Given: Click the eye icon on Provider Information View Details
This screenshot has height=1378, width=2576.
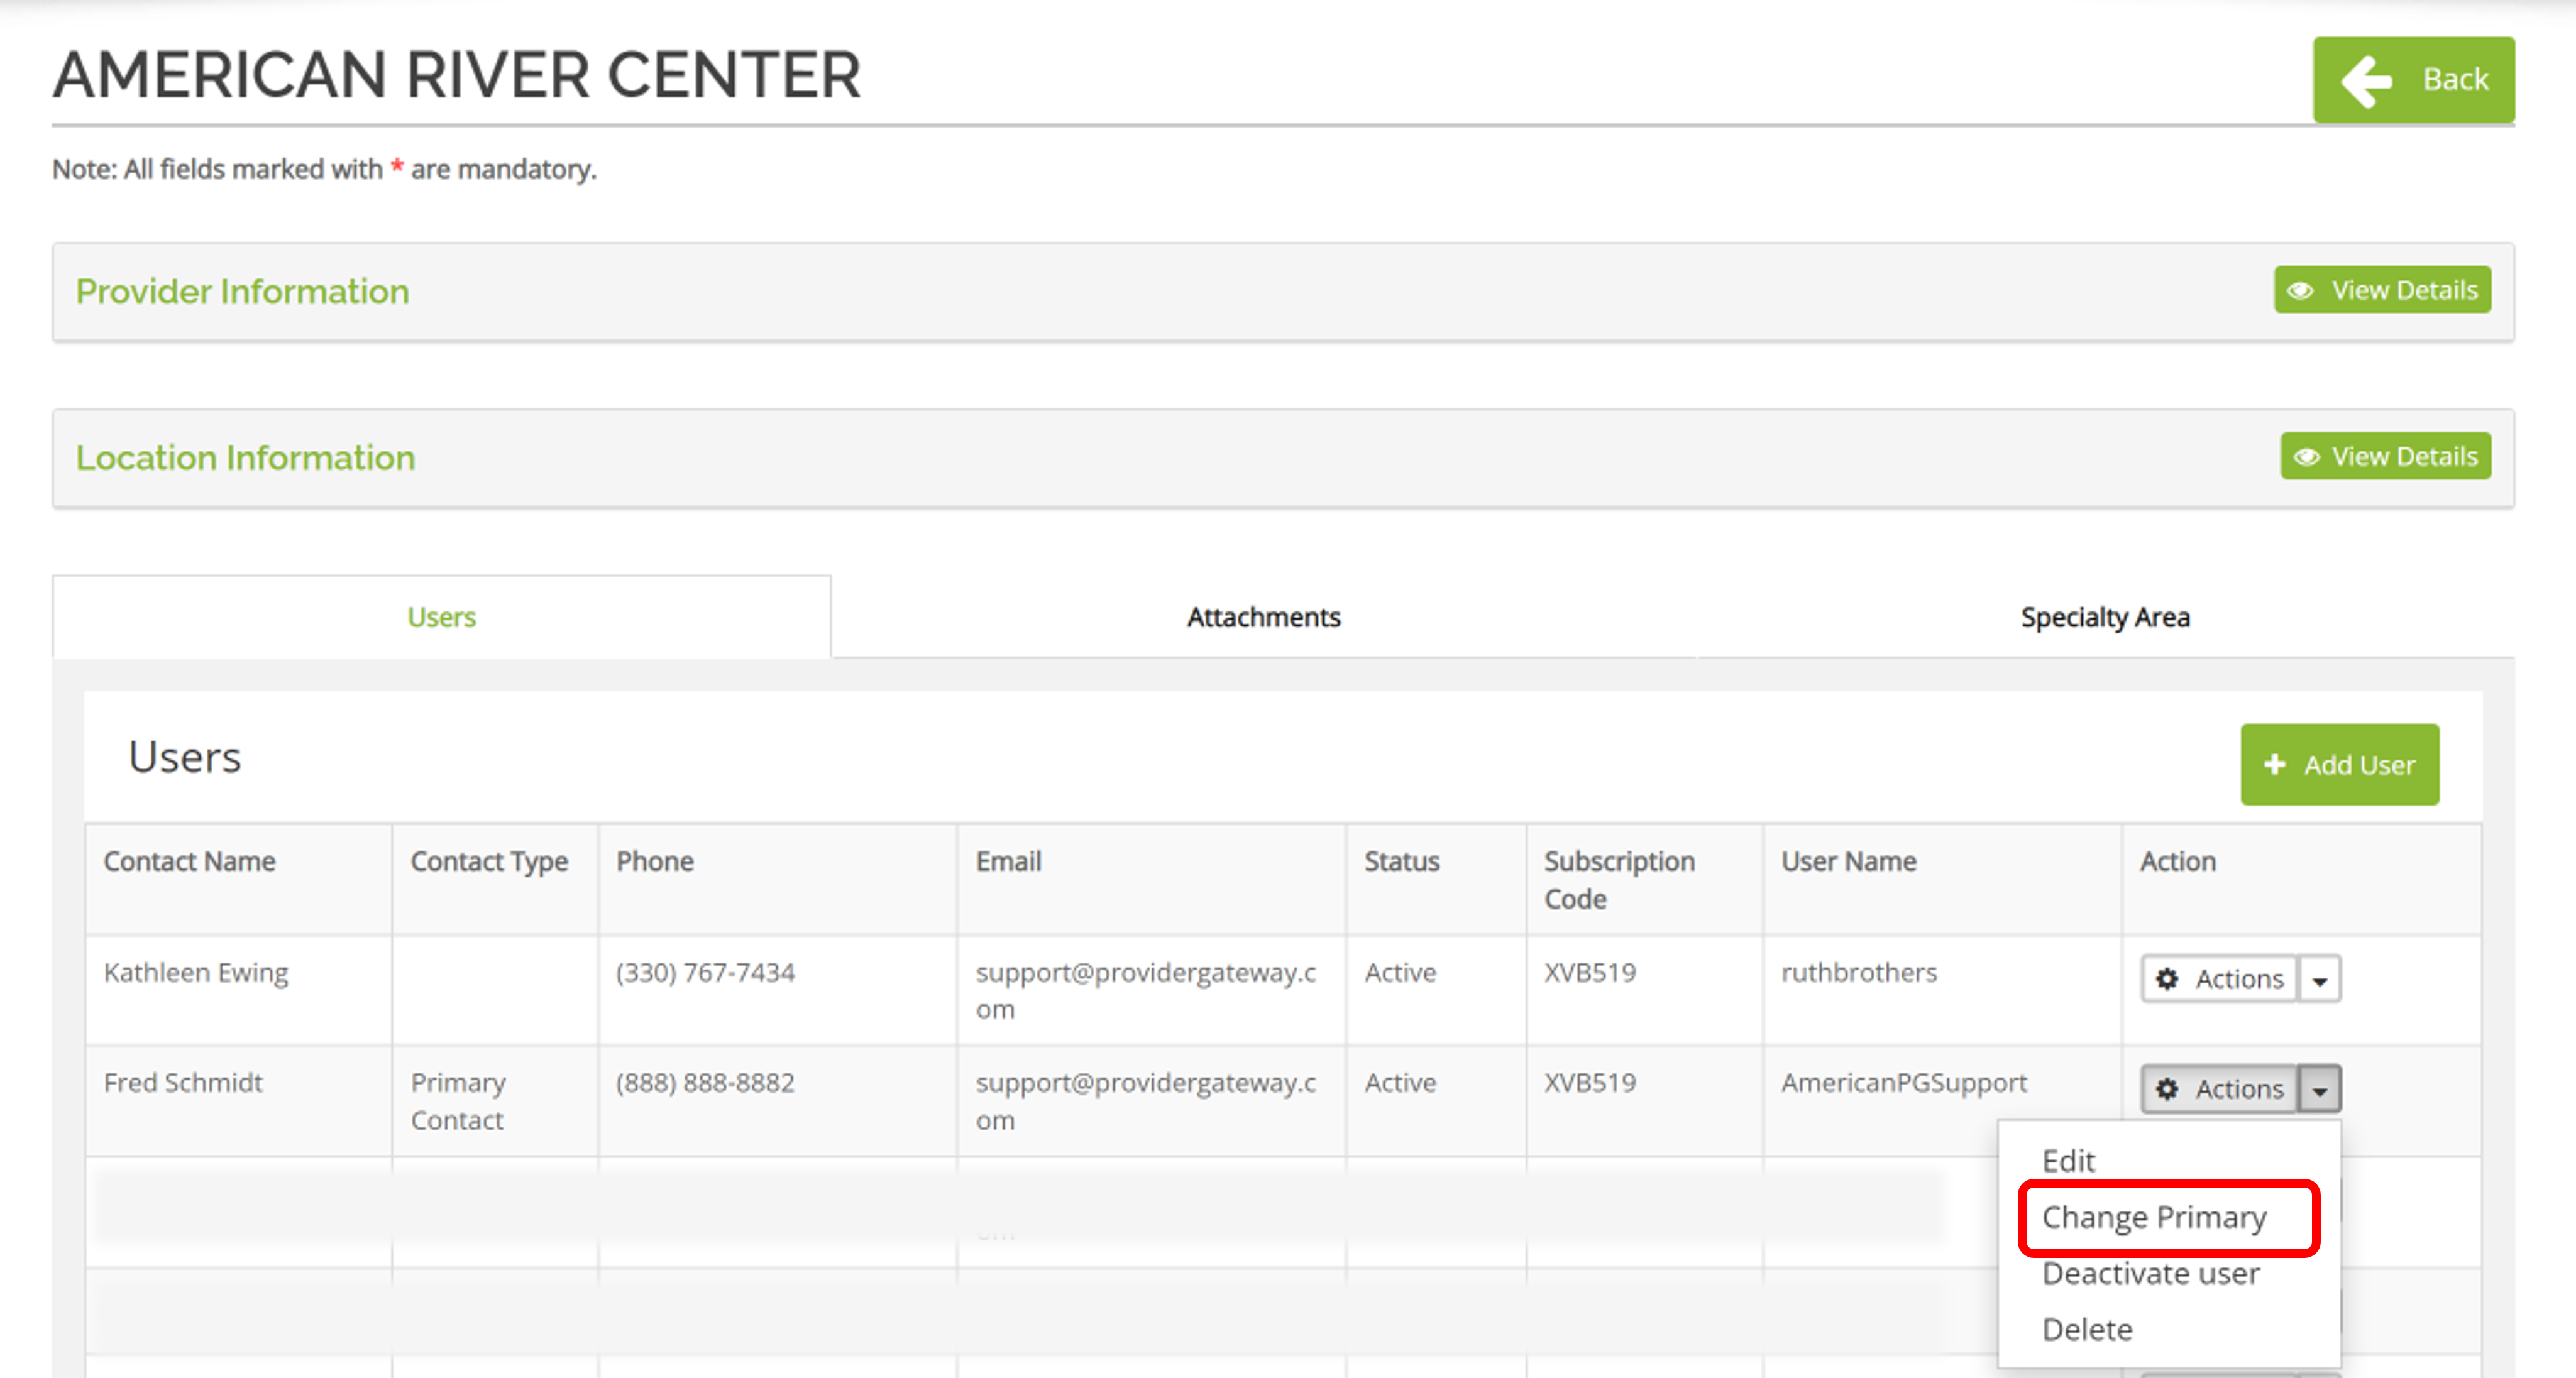Looking at the screenshot, I should tap(2302, 290).
